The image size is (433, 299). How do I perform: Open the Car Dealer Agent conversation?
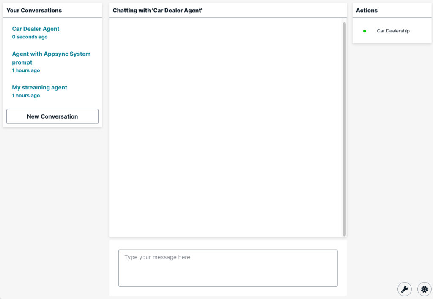36,29
